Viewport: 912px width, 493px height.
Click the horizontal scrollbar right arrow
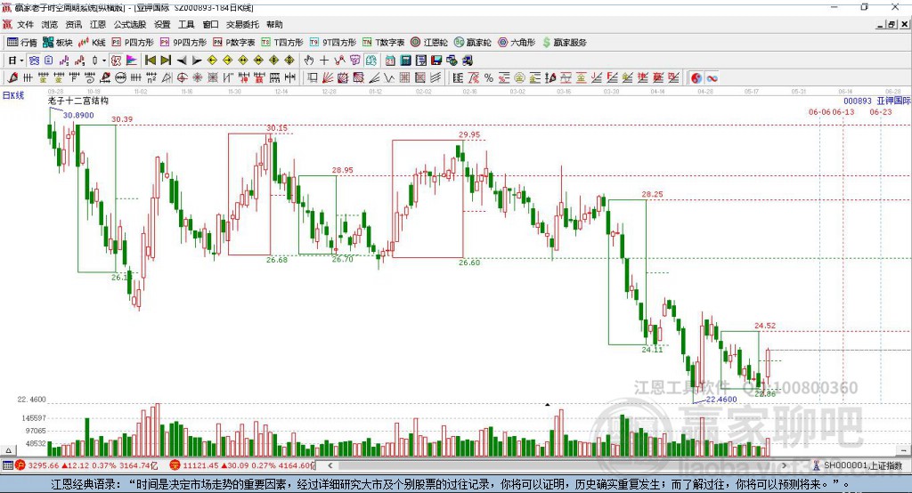coord(784,465)
